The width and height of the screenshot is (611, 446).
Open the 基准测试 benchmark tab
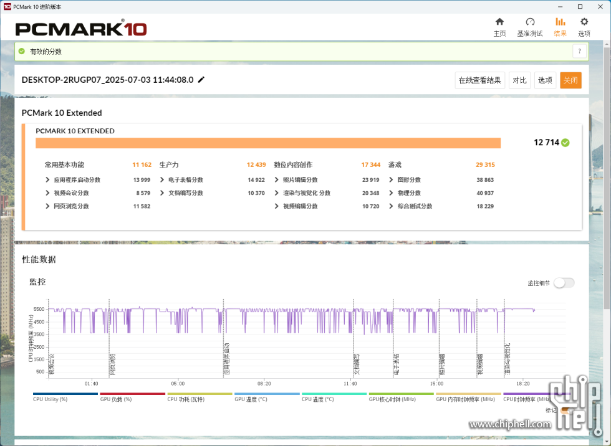click(530, 27)
